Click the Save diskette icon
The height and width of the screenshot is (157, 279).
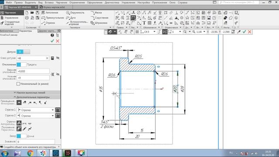[x=37, y=13]
